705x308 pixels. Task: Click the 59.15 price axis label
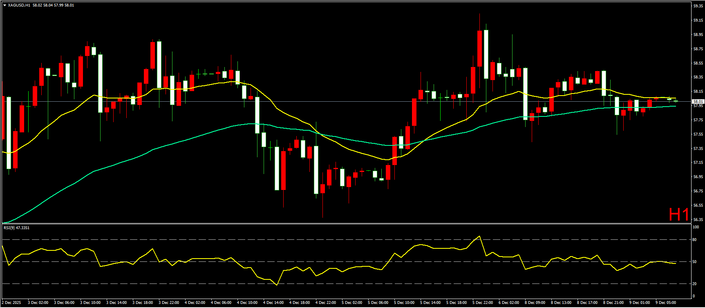point(698,20)
